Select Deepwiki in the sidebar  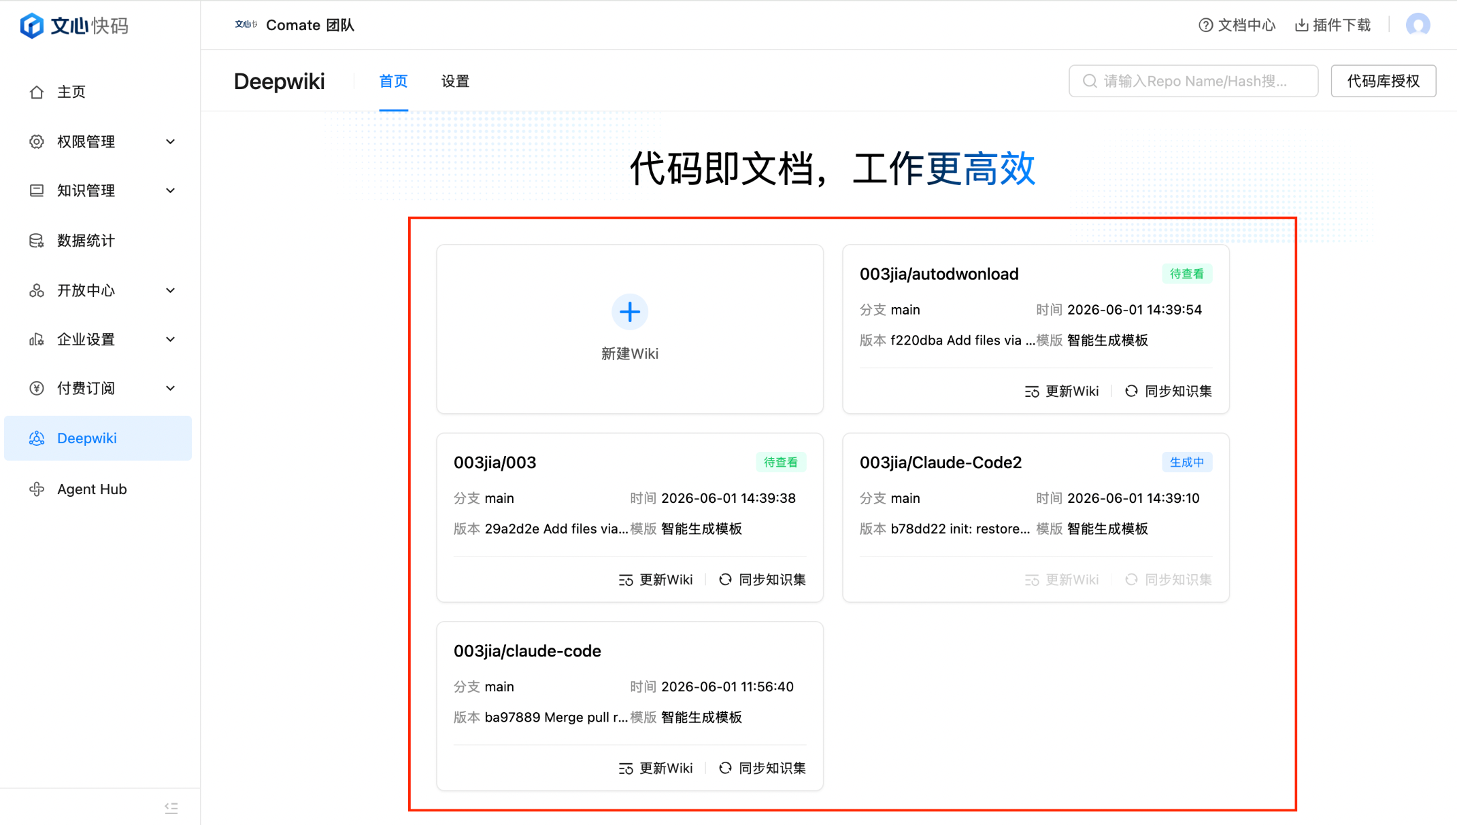pos(98,438)
